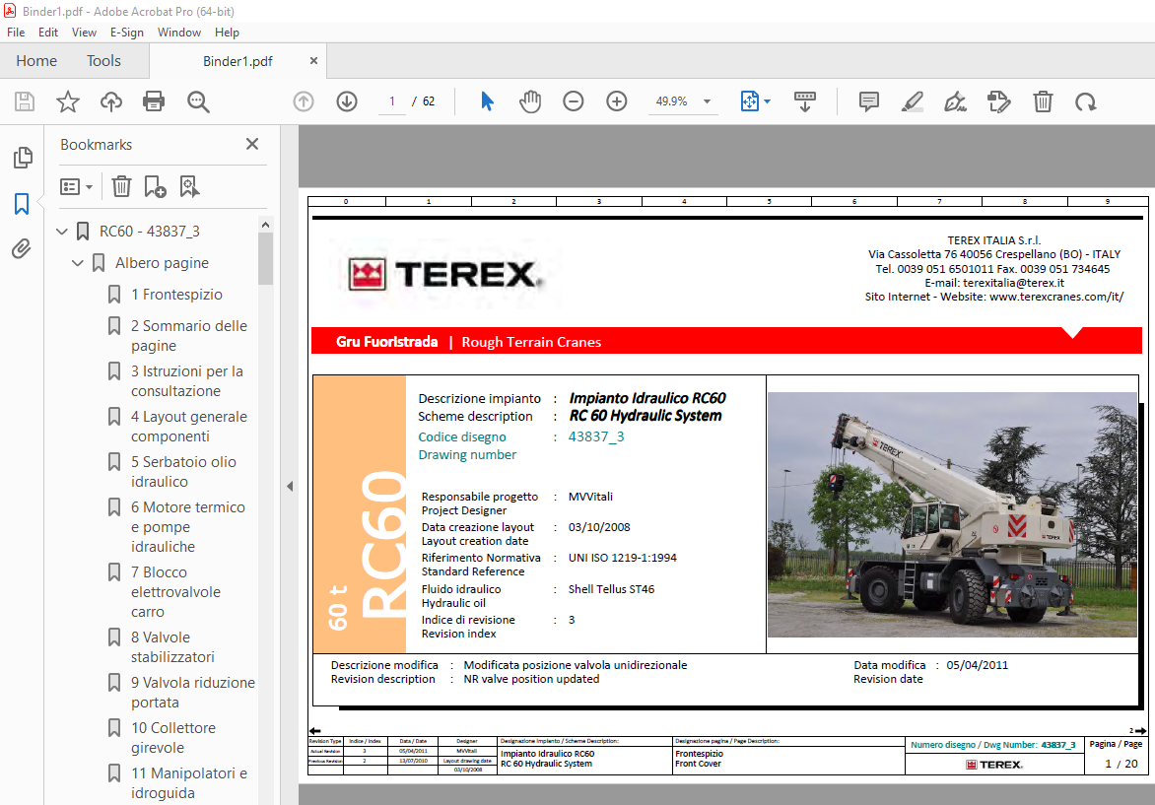Select the RC60 - 43837_3 root bookmark
Image resolution: width=1155 pixels, height=805 pixels.
(x=150, y=232)
